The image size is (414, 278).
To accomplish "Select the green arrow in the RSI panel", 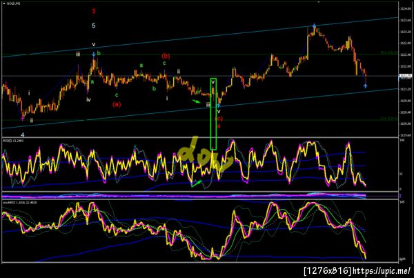I will pos(197,183).
